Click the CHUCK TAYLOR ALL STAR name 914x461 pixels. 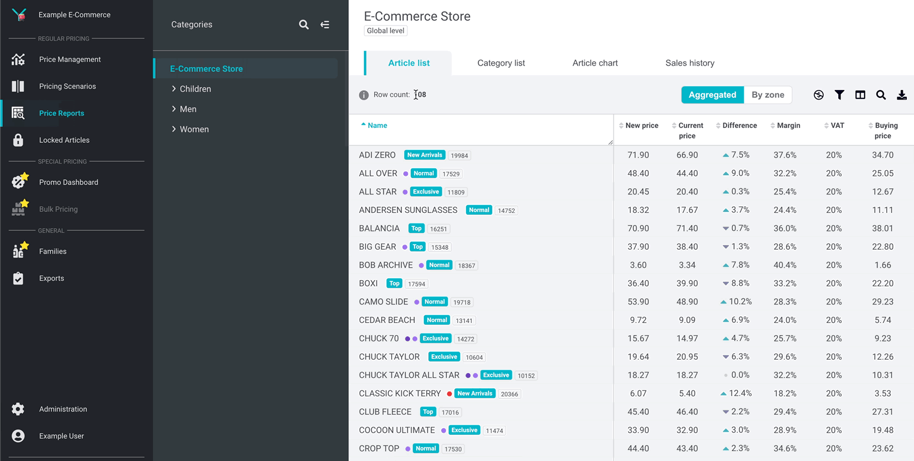tap(409, 375)
